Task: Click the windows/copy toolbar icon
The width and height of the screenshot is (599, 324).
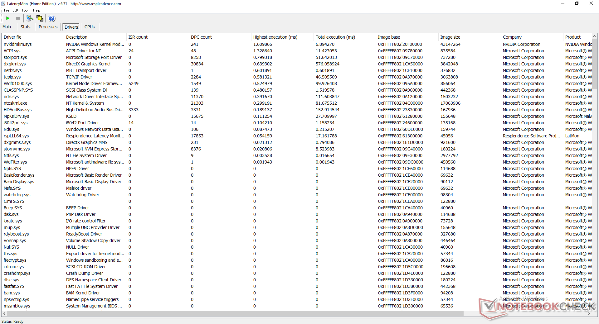Action: [x=40, y=18]
